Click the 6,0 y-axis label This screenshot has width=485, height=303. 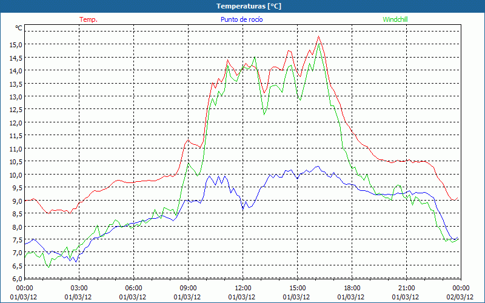(18, 278)
